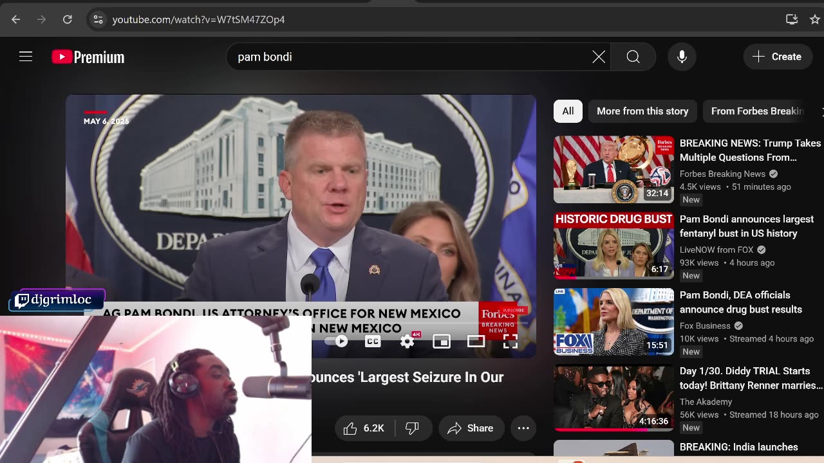Enter fullscreen on the video

point(510,341)
